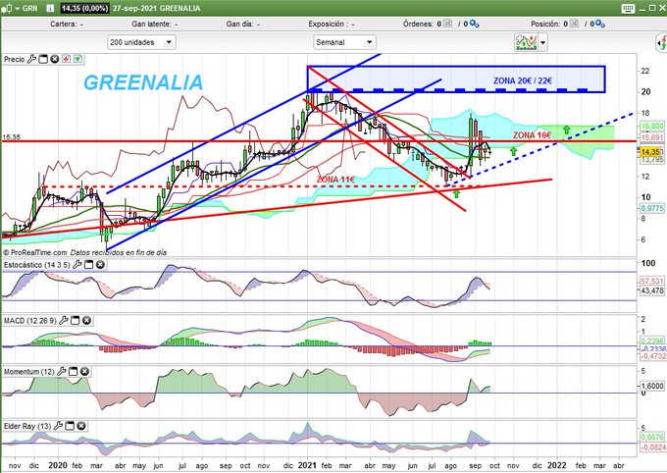The height and width of the screenshot is (473, 667).
Task: Click the price 14,35 (0,00%) readout
Action: pyautogui.click(x=83, y=8)
